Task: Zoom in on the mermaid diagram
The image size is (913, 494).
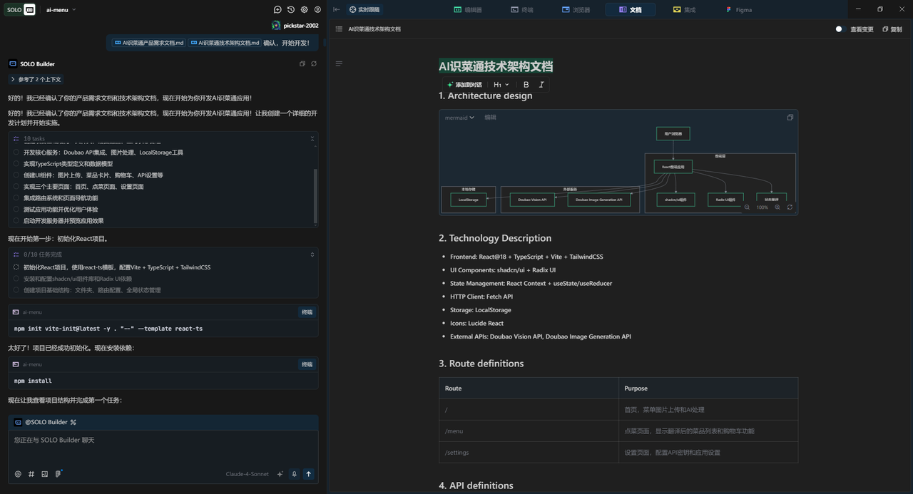Action: [777, 207]
